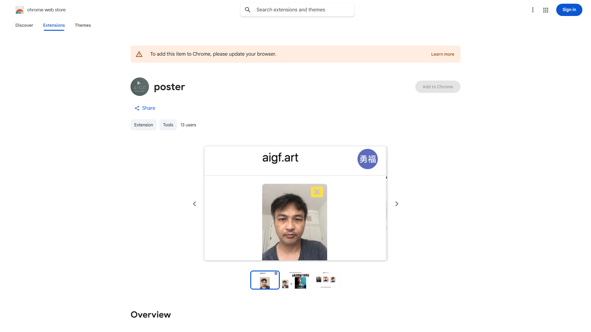Switch to the Themes tab
591x332 pixels.
82,25
